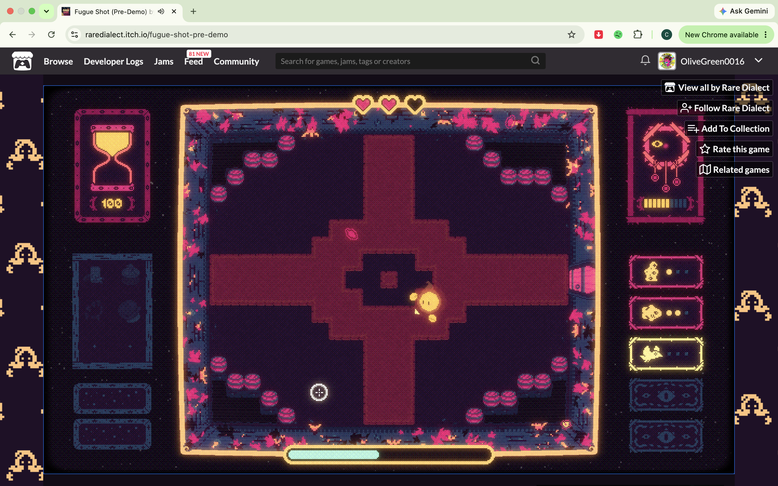Click the upper empty slot on left
Viewport: 778px width, 486px height.
click(x=112, y=398)
